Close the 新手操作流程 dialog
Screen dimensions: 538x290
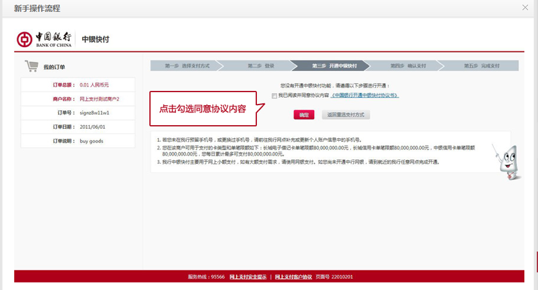(x=525, y=7)
